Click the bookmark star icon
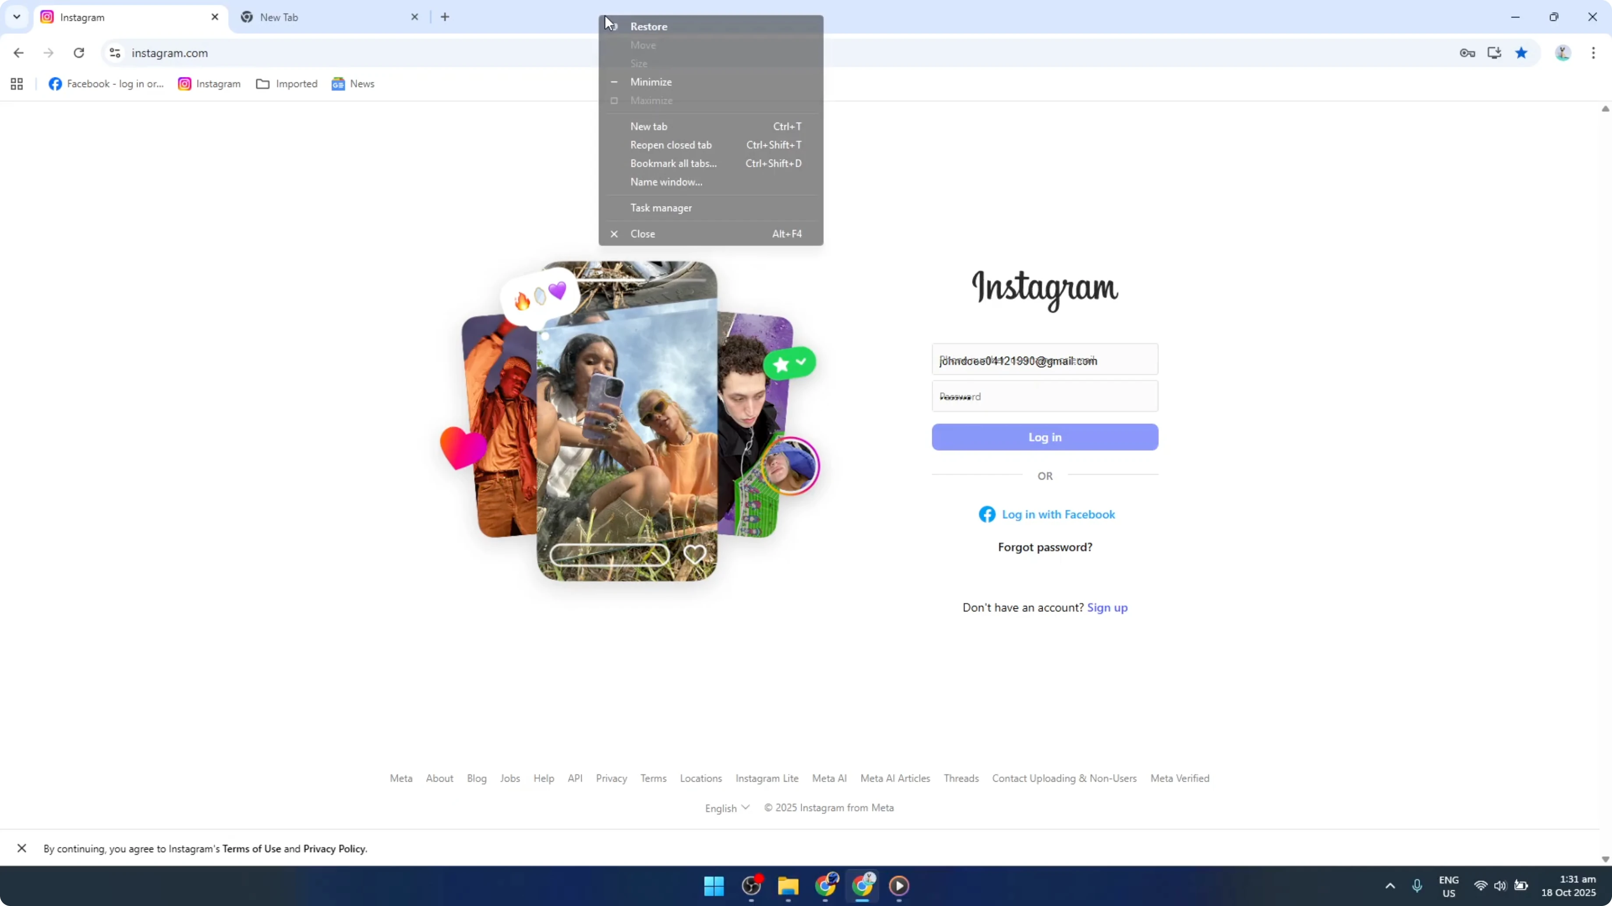This screenshot has height=906, width=1612. [x=1521, y=53]
